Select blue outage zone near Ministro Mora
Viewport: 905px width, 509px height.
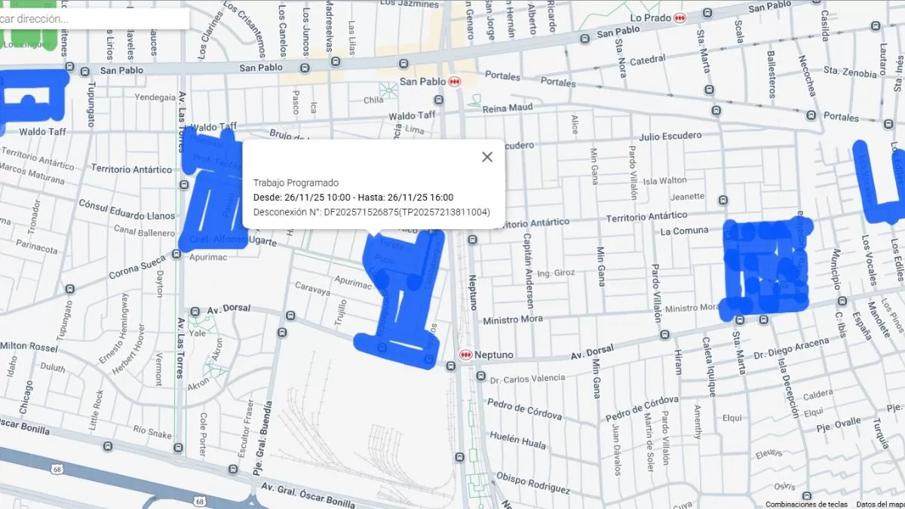click(765, 268)
